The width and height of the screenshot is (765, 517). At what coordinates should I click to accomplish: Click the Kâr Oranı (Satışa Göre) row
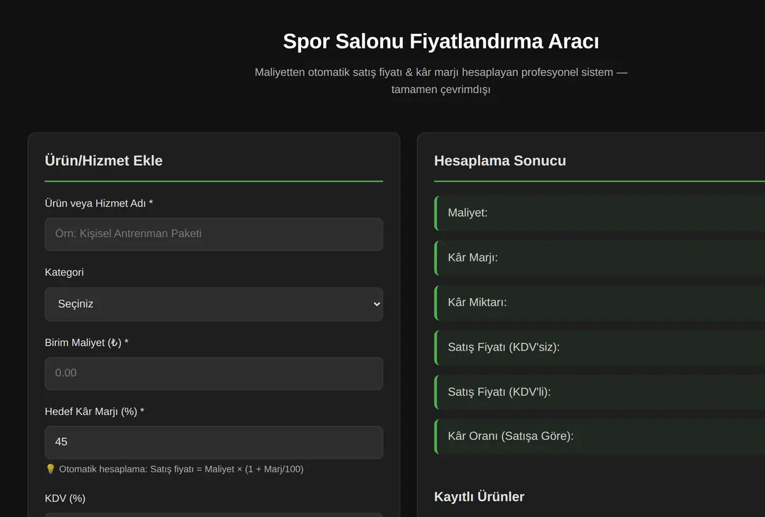(599, 436)
